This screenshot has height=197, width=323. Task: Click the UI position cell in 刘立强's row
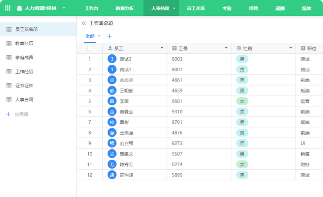click(x=310, y=143)
